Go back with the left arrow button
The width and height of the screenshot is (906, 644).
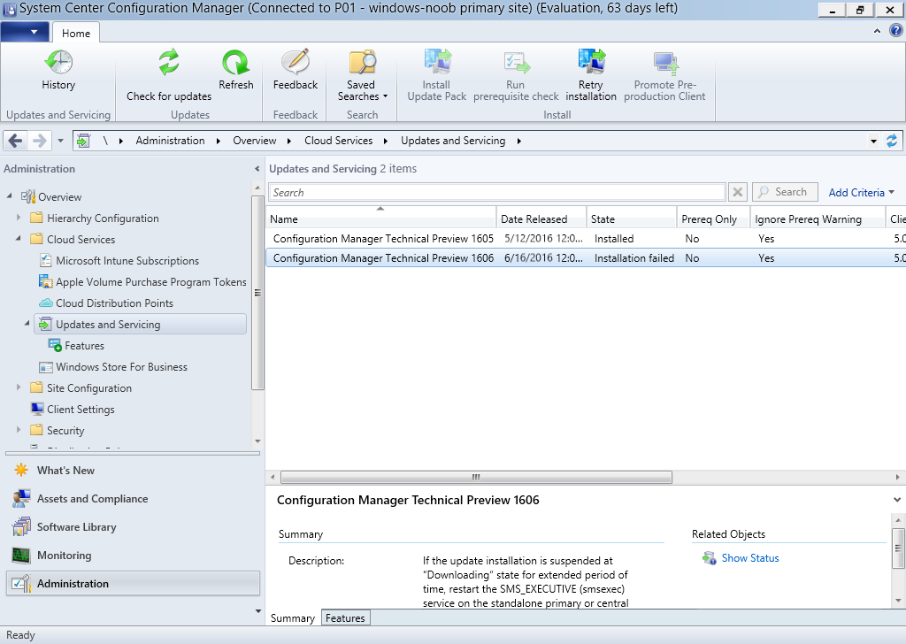click(16, 141)
